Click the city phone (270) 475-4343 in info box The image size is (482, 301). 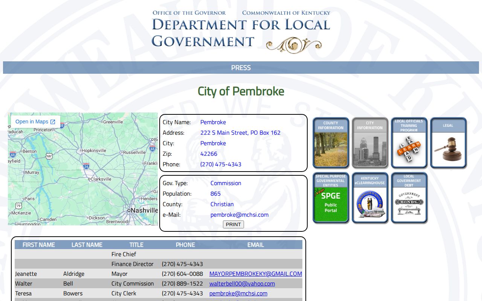pos(221,164)
